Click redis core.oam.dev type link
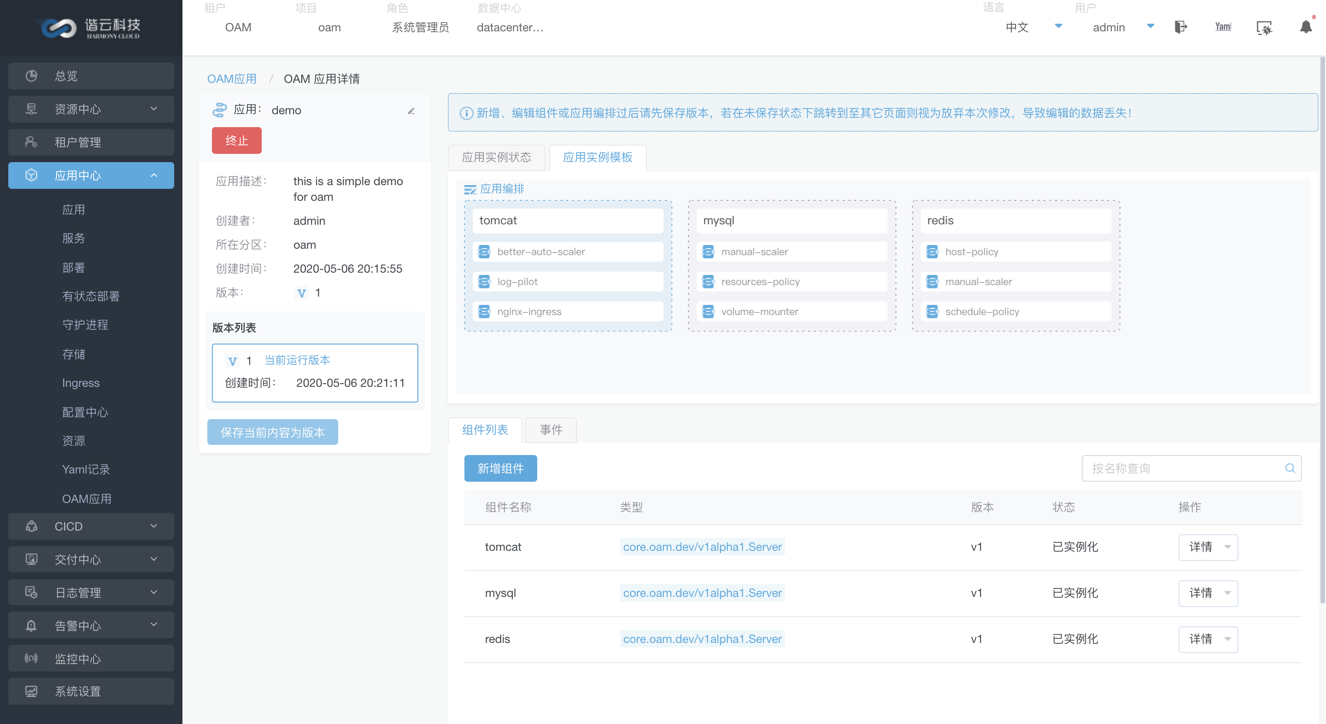 [x=702, y=638]
